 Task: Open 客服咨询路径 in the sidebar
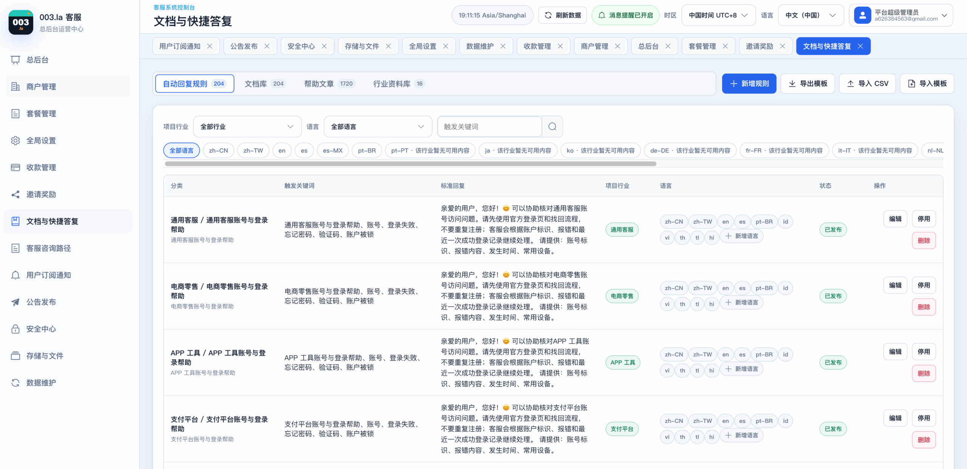click(x=68, y=248)
